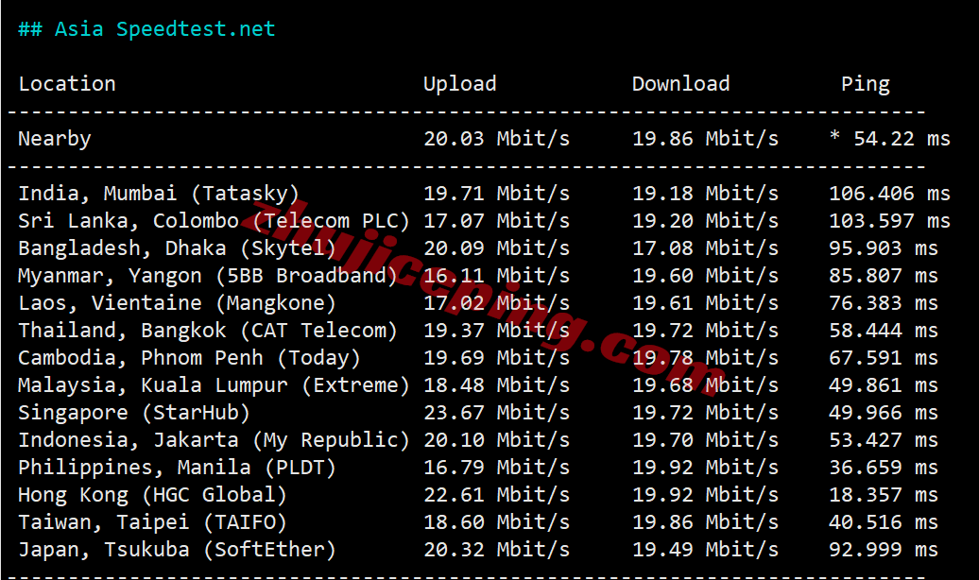Click Cambodia ping 67.591 ms
Viewport: 979px width, 580px height.
click(883, 358)
